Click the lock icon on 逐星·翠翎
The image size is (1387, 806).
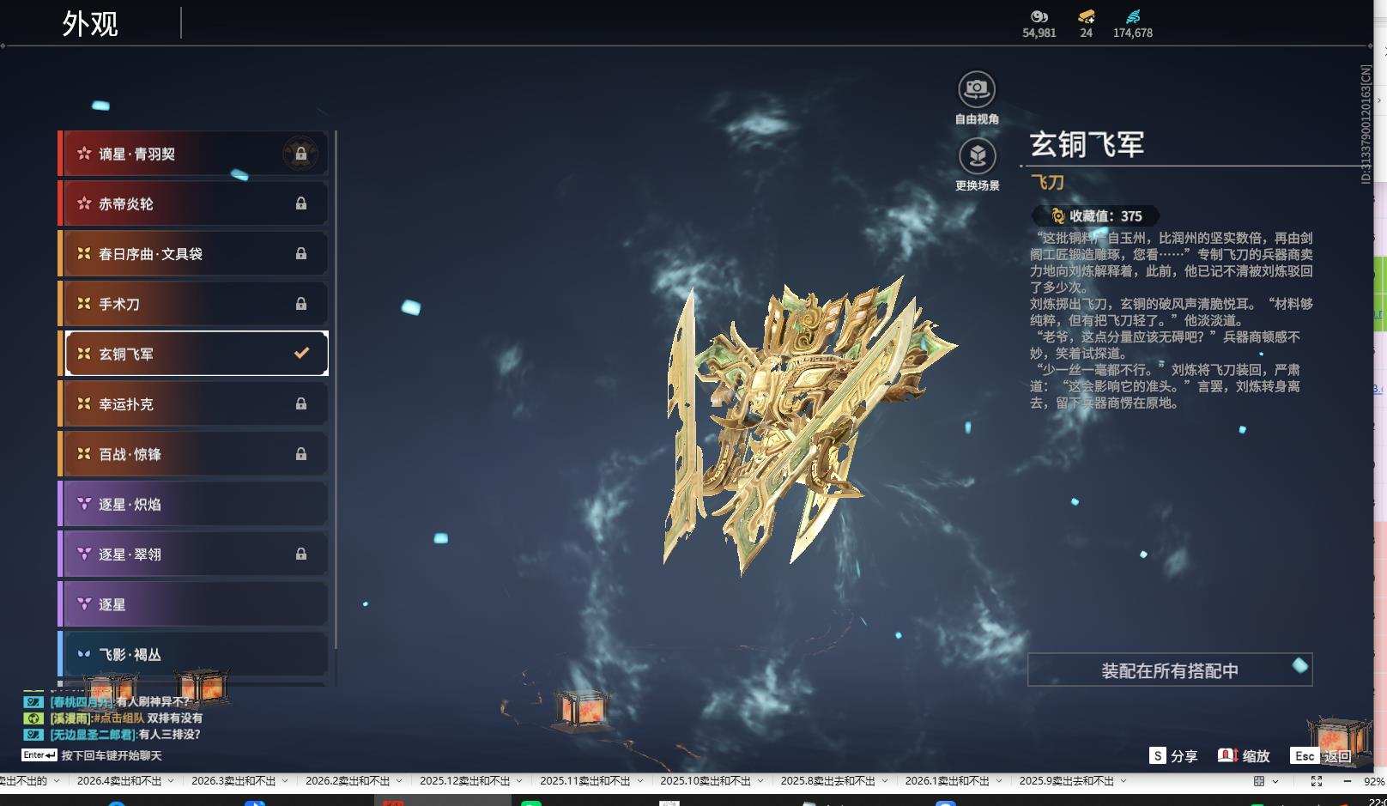[x=301, y=554]
